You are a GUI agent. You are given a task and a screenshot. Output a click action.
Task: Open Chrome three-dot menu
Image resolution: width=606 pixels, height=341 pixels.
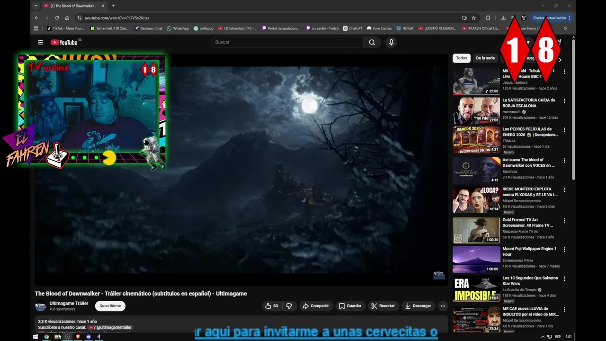(x=570, y=18)
